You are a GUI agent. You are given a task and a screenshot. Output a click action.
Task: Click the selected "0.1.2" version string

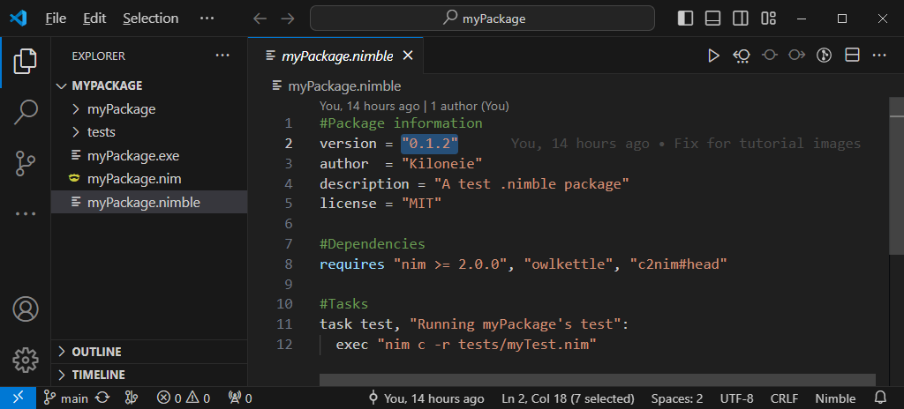[430, 144]
